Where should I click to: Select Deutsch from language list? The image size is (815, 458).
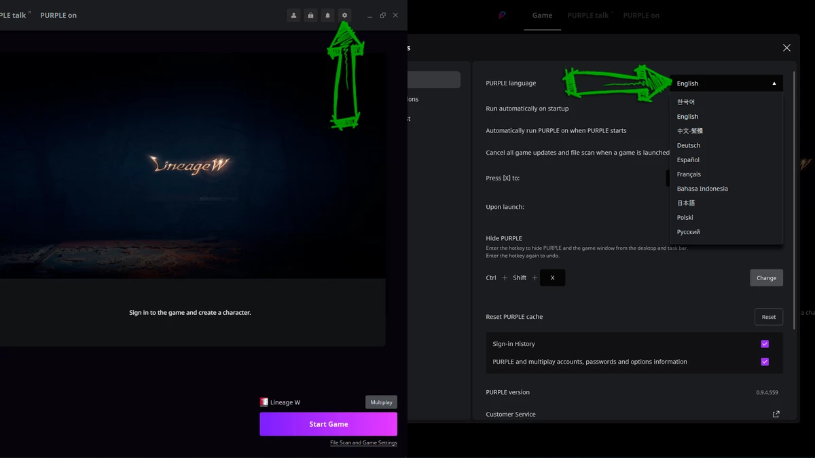click(x=688, y=145)
